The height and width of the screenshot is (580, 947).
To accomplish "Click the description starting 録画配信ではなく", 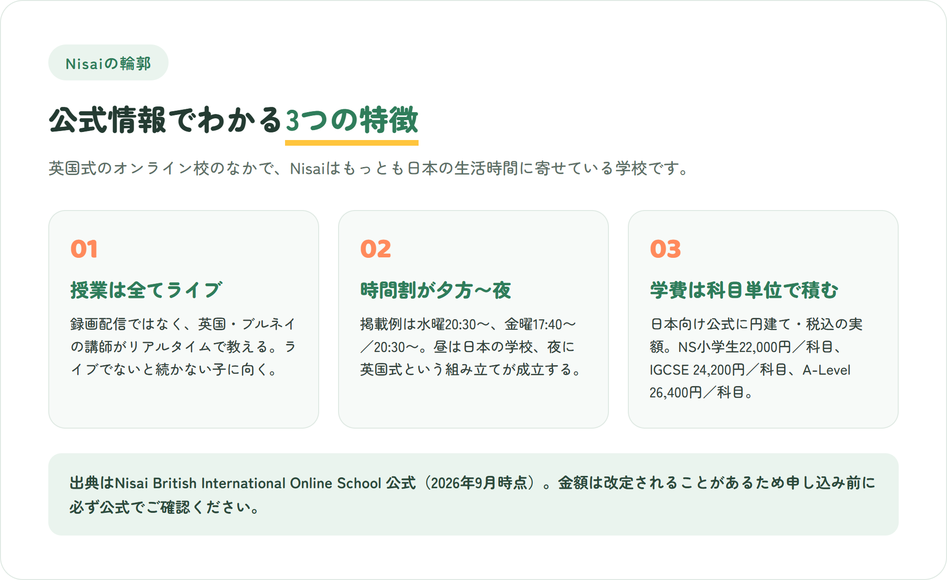I will pyautogui.click(x=184, y=347).
